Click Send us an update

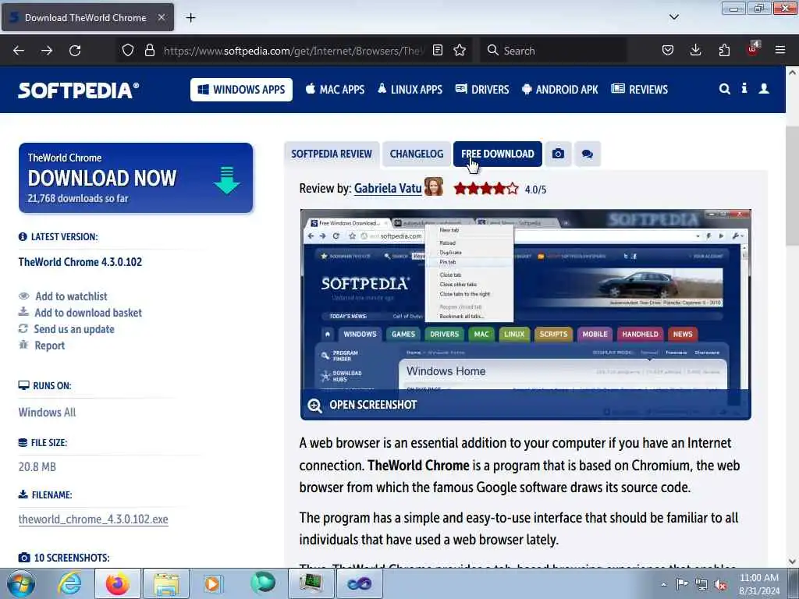pos(74,329)
